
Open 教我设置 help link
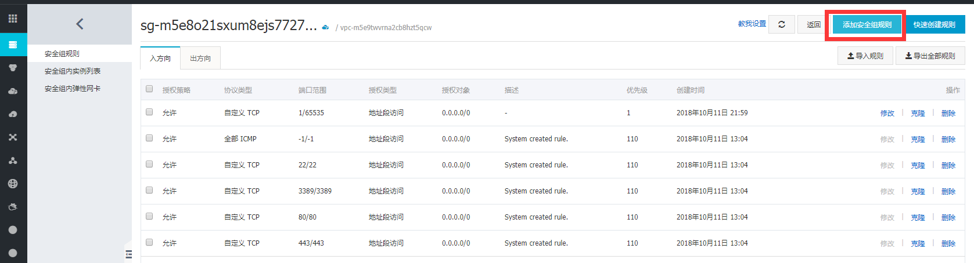coord(752,24)
